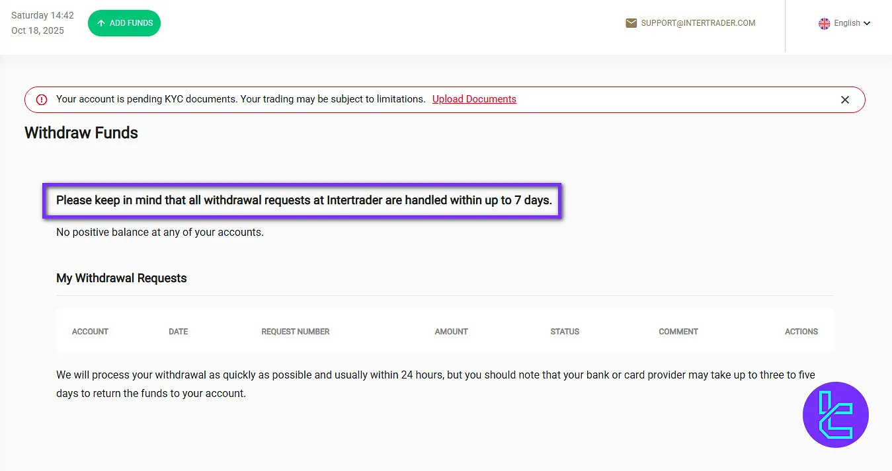Click the Actions column header
This screenshot has height=471, width=892.
coord(801,332)
